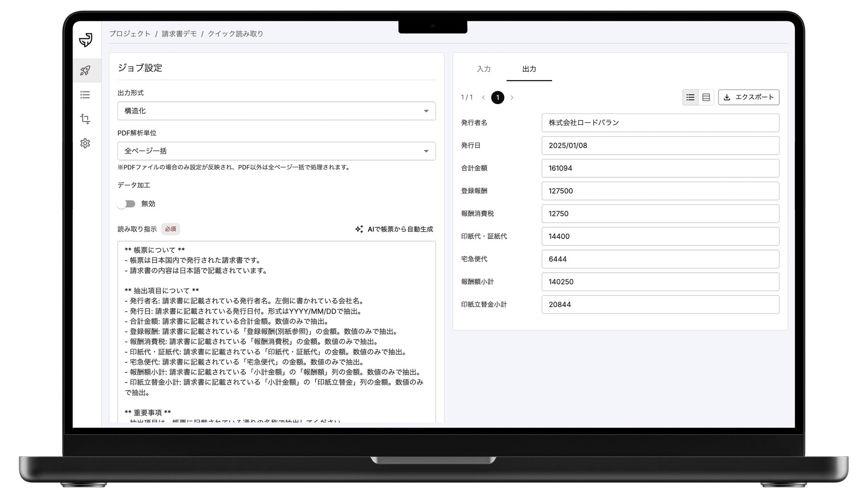Expand the PDF解析単位 dropdown
This screenshot has height=496, width=868.
pos(276,151)
